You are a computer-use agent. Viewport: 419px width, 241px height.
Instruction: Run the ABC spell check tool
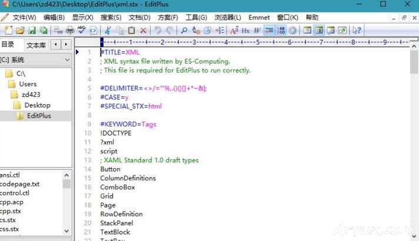(x=81, y=30)
